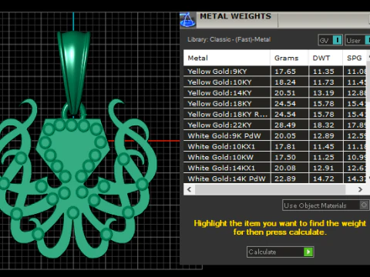This screenshot has width=370, height=277.
Task: Click the SPG column header
Action: point(355,58)
